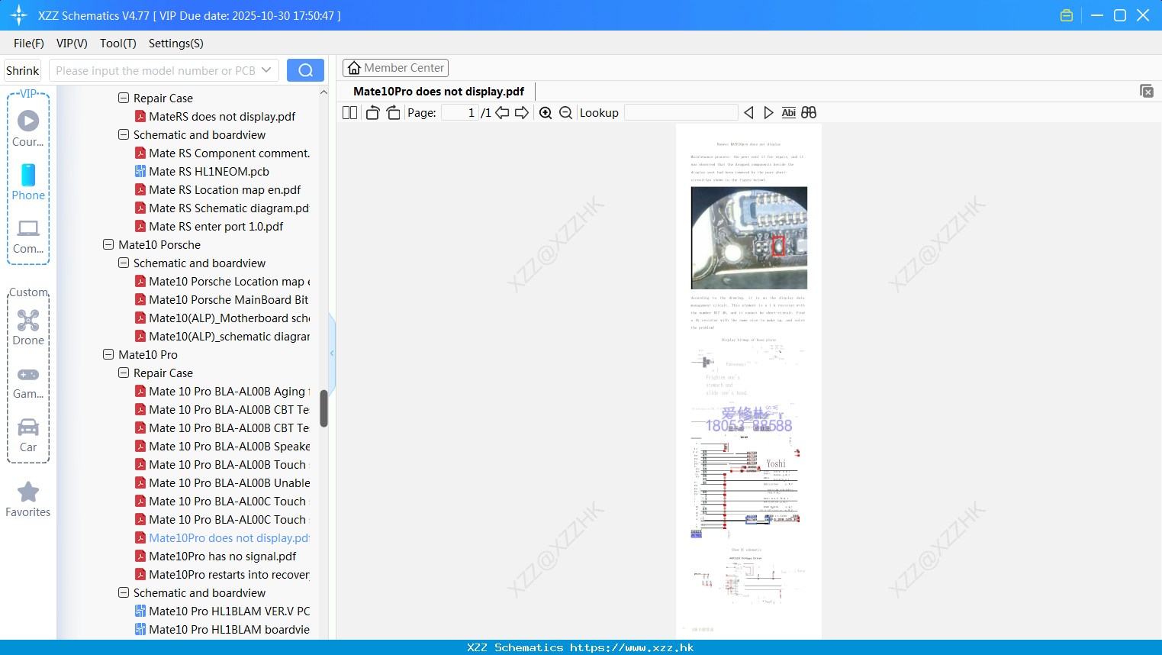This screenshot has width=1162, height=655.
Task: Open the Car category
Action: tap(28, 435)
